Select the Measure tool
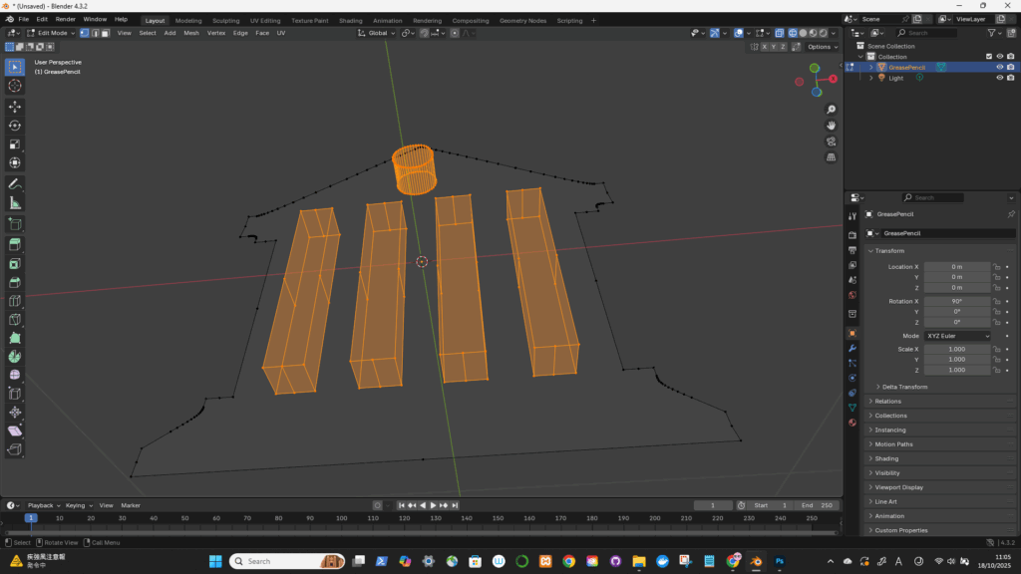The width and height of the screenshot is (1021, 574). point(15,203)
